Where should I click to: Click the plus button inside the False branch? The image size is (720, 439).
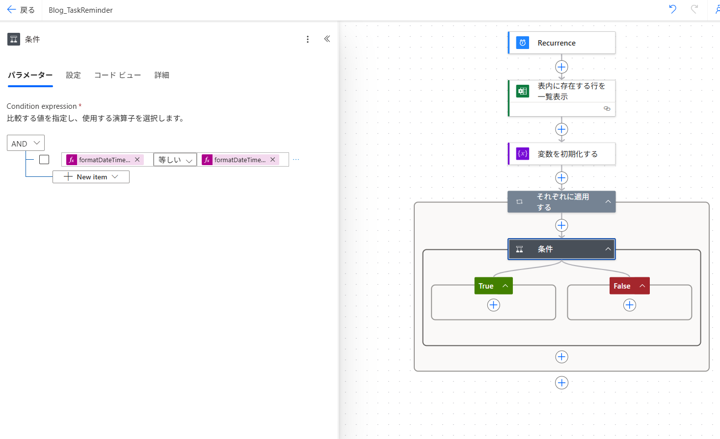pyautogui.click(x=629, y=305)
